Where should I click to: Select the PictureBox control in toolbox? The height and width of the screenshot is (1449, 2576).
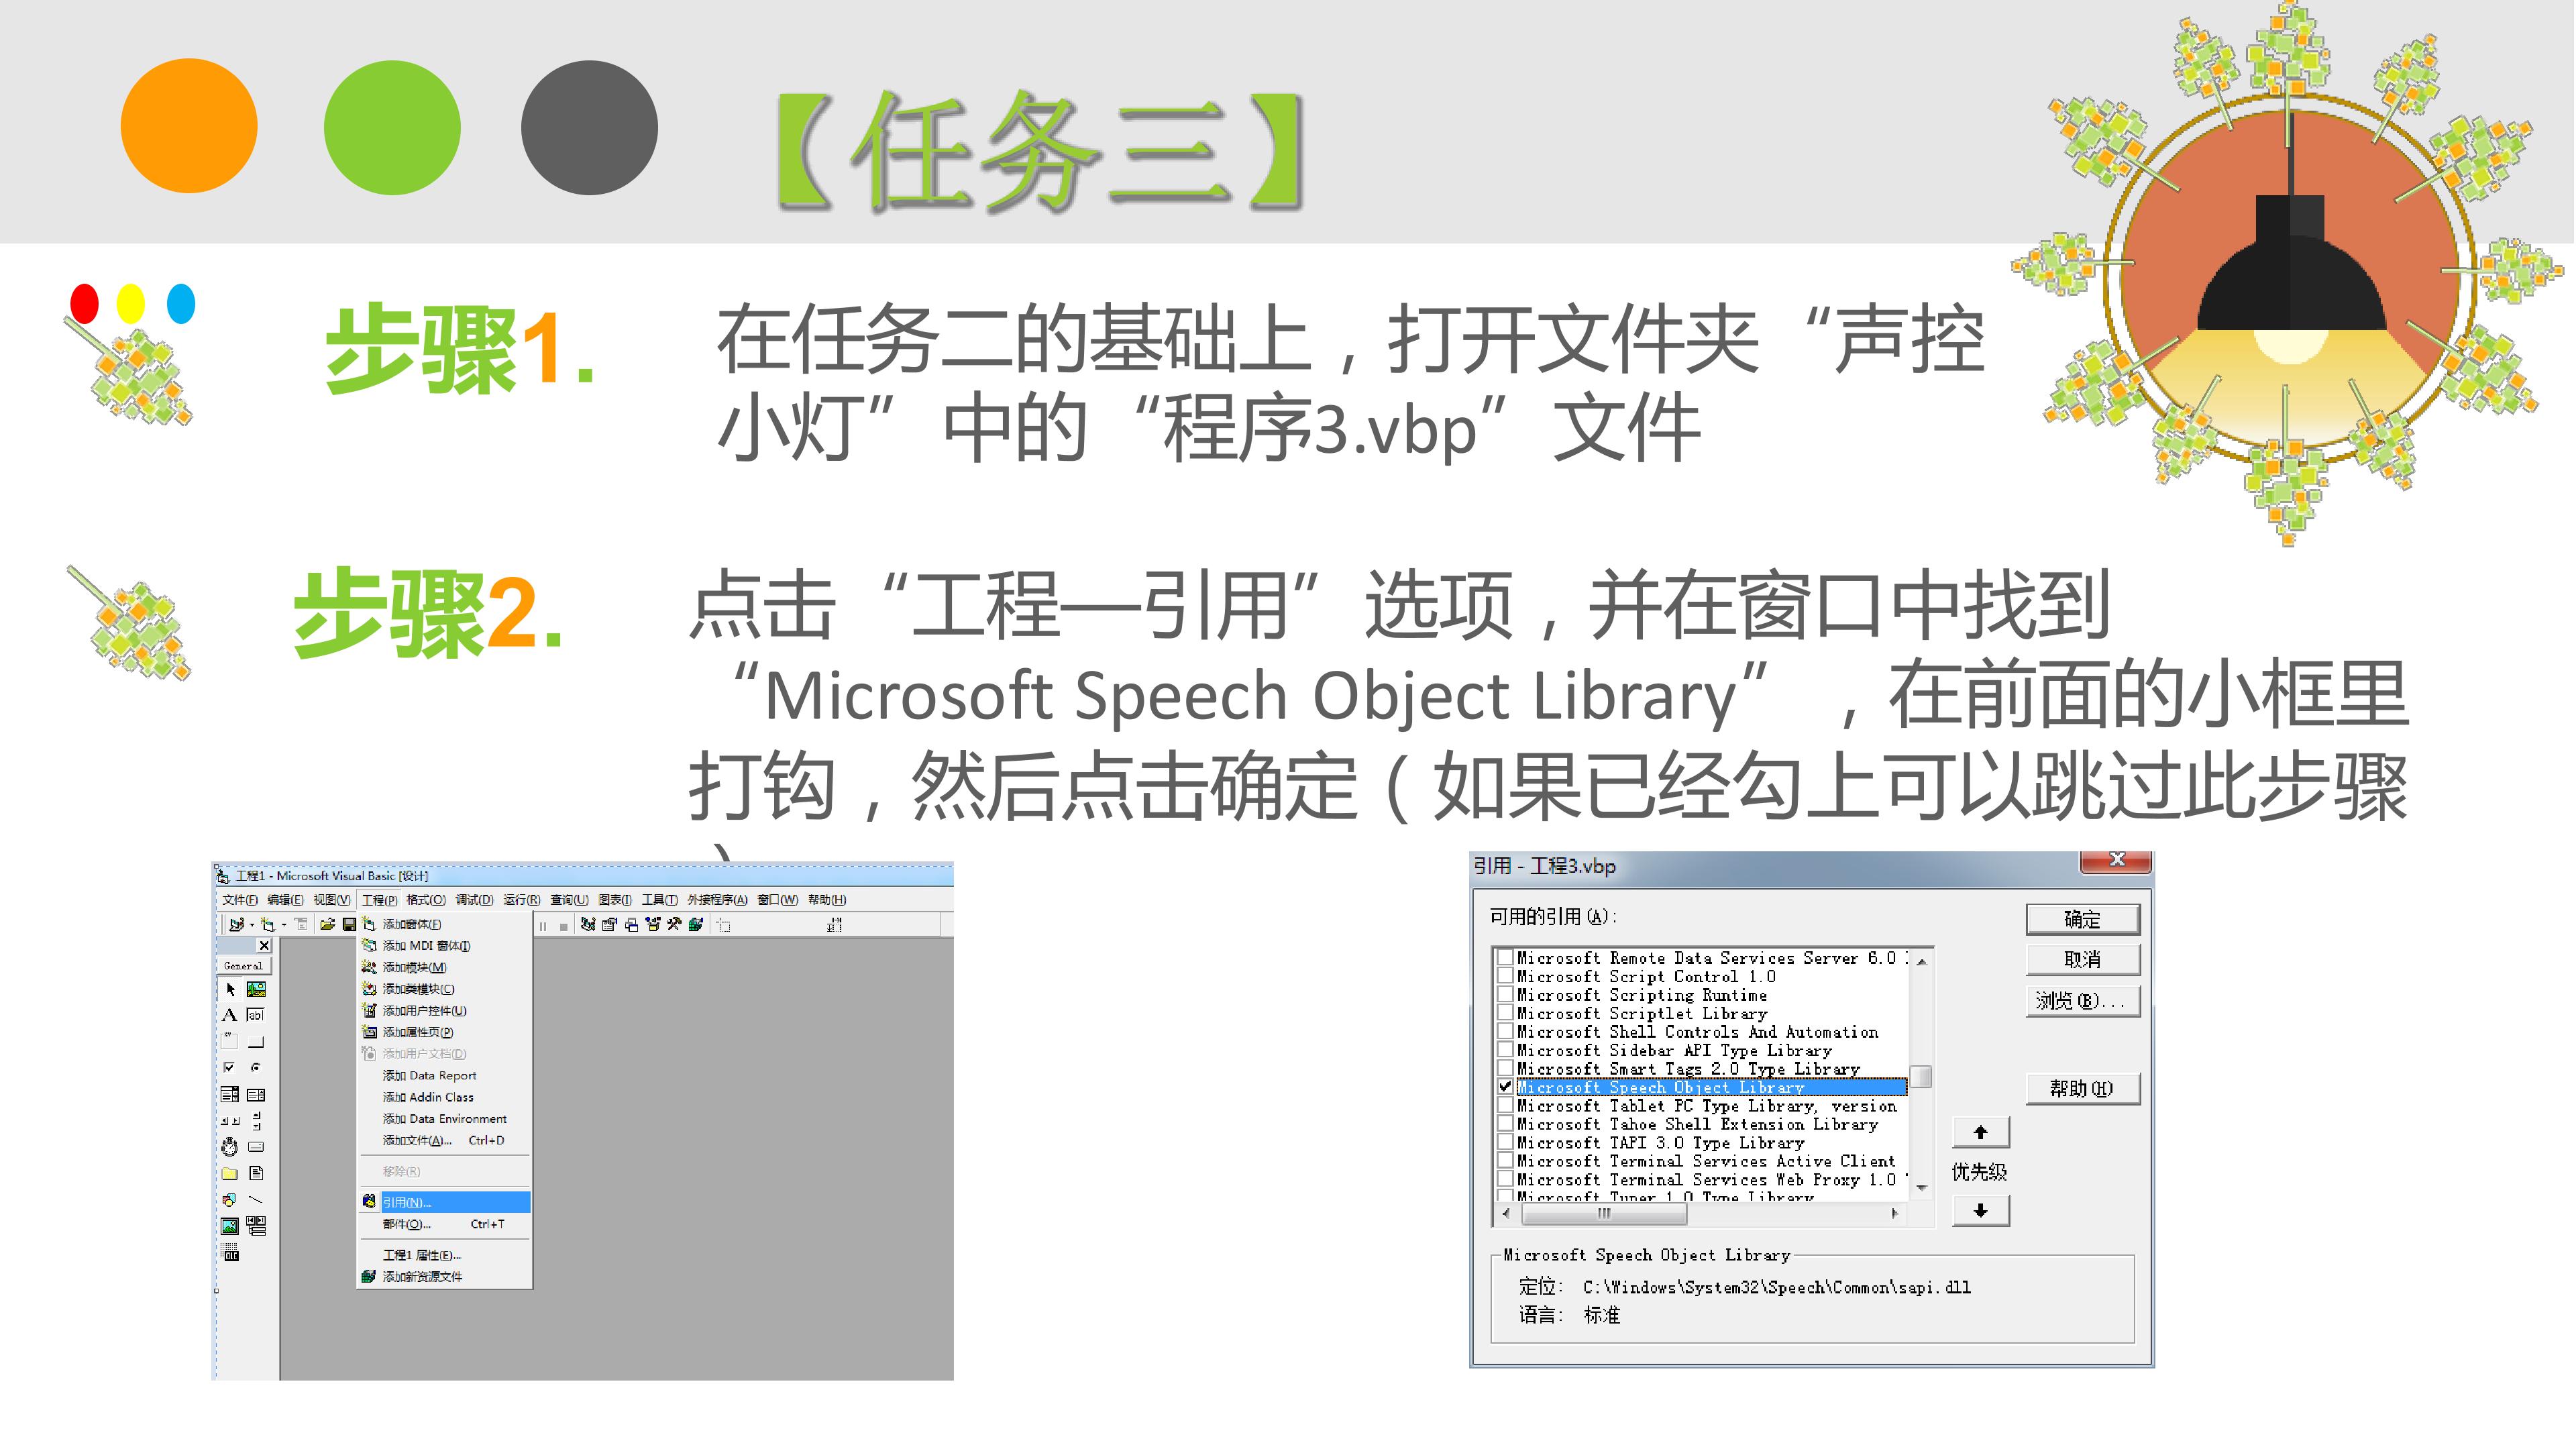pos(256,989)
